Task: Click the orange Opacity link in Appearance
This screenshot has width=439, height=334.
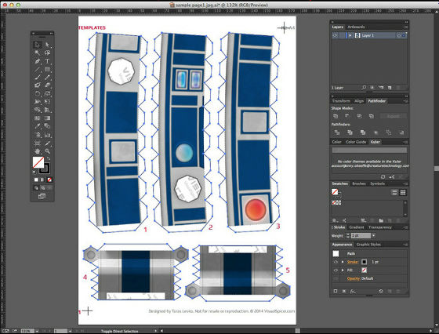Action: (x=354, y=278)
